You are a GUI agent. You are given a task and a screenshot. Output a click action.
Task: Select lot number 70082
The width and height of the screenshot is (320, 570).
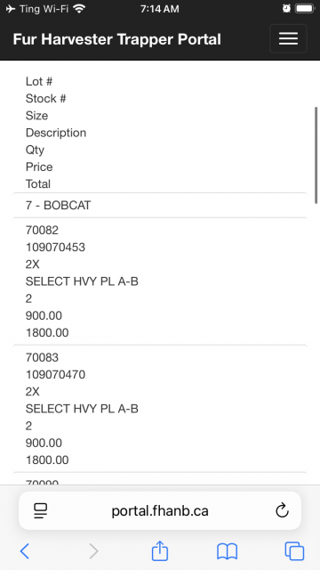(42, 230)
